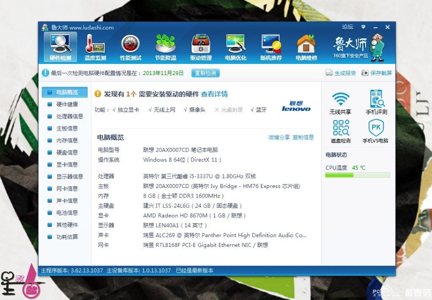Click the orange driver warning icon
432x300 pixels.
coord(98,94)
